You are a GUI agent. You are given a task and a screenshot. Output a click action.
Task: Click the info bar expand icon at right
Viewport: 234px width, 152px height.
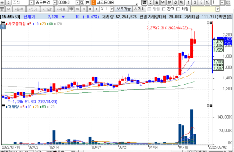pos(230,17)
